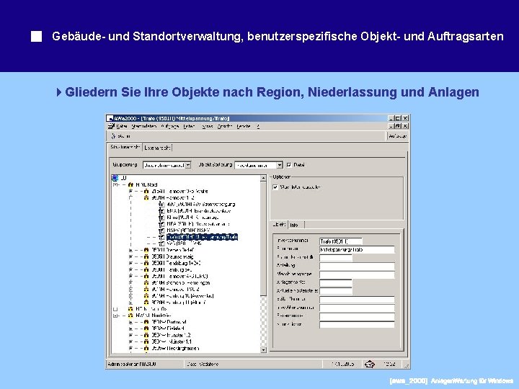
Task: Click the building icon beside Dortmund
Action: pos(146,322)
